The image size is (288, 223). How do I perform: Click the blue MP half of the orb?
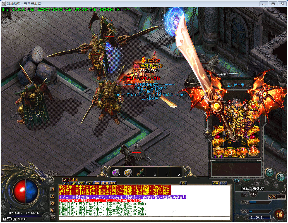32,191
